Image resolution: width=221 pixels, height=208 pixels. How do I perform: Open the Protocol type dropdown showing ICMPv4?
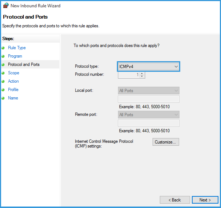pos(149,66)
